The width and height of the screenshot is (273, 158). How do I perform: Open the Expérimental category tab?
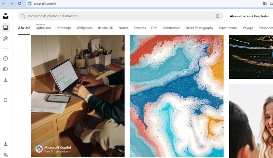pos(228,28)
